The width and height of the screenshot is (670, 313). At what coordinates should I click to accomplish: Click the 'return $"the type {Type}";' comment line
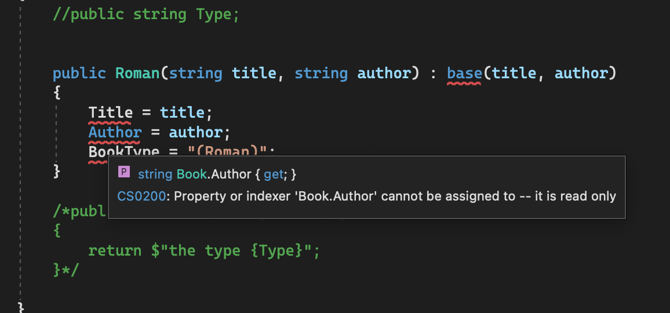tap(204, 250)
